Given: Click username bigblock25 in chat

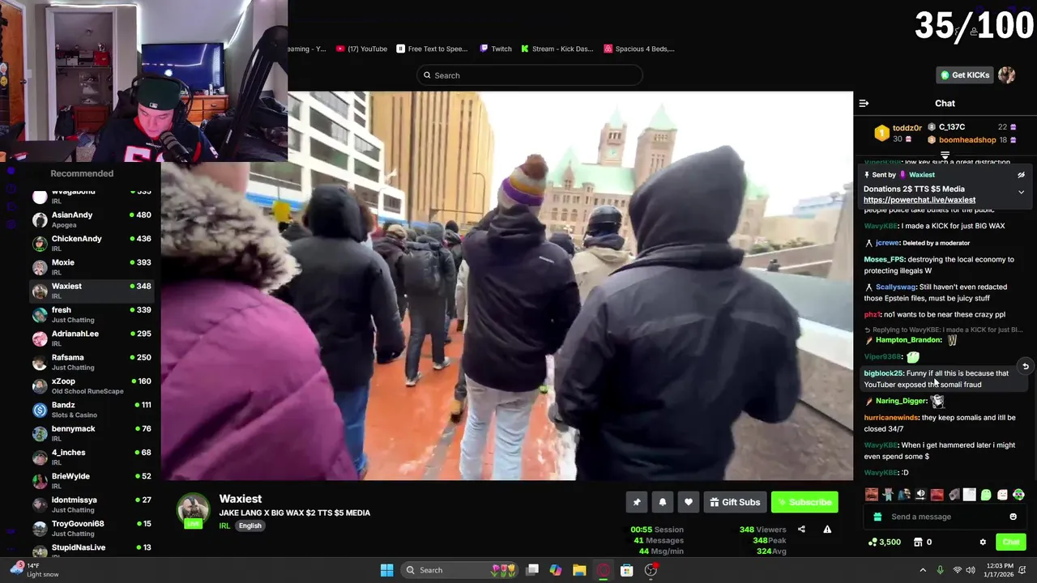Looking at the screenshot, I should [x=883, y=373].
